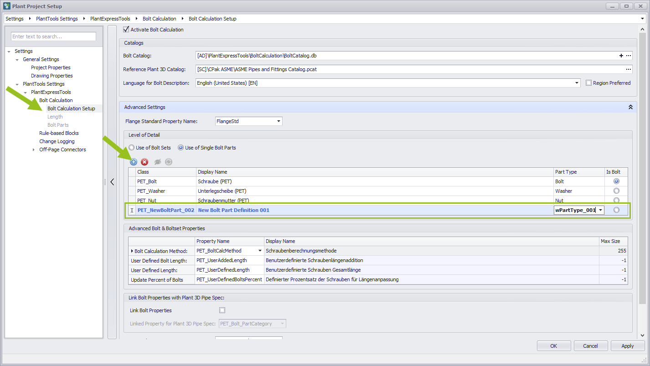
Task: Click the settings search text field
Action: (x=54, y=36)
